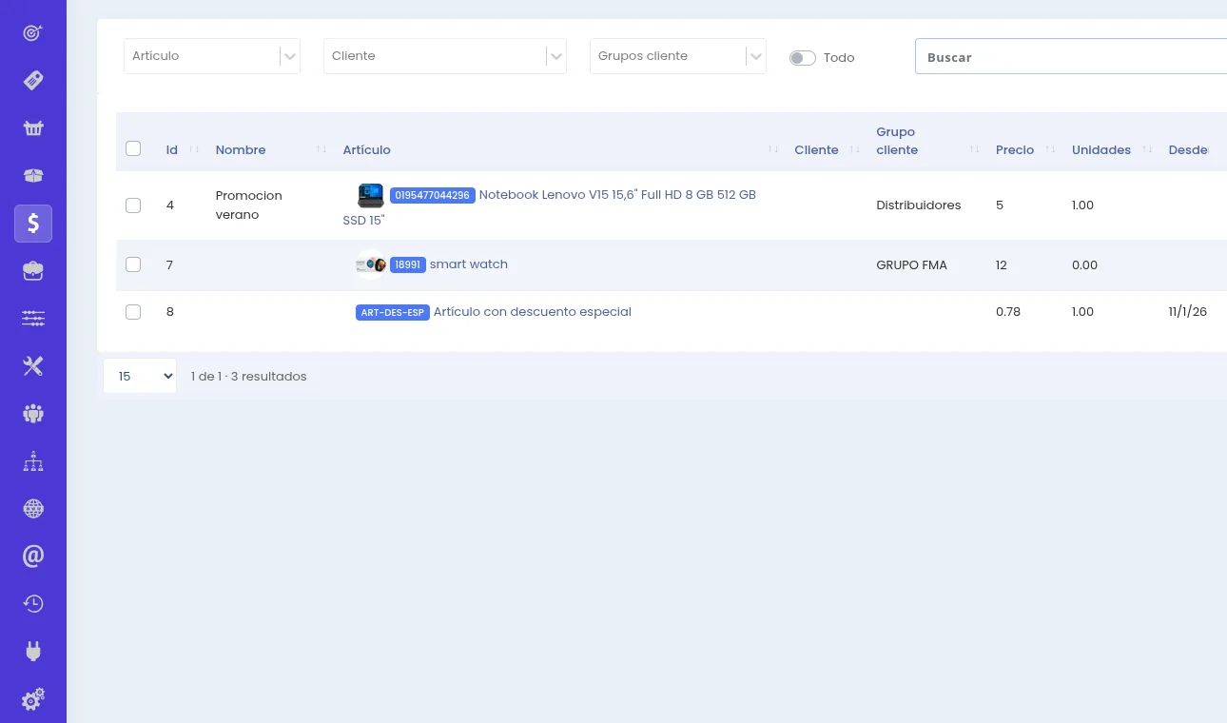Open the box inventory sidebar icon
The width and height of the screenshot is (1227, 723).
(33, 175)
